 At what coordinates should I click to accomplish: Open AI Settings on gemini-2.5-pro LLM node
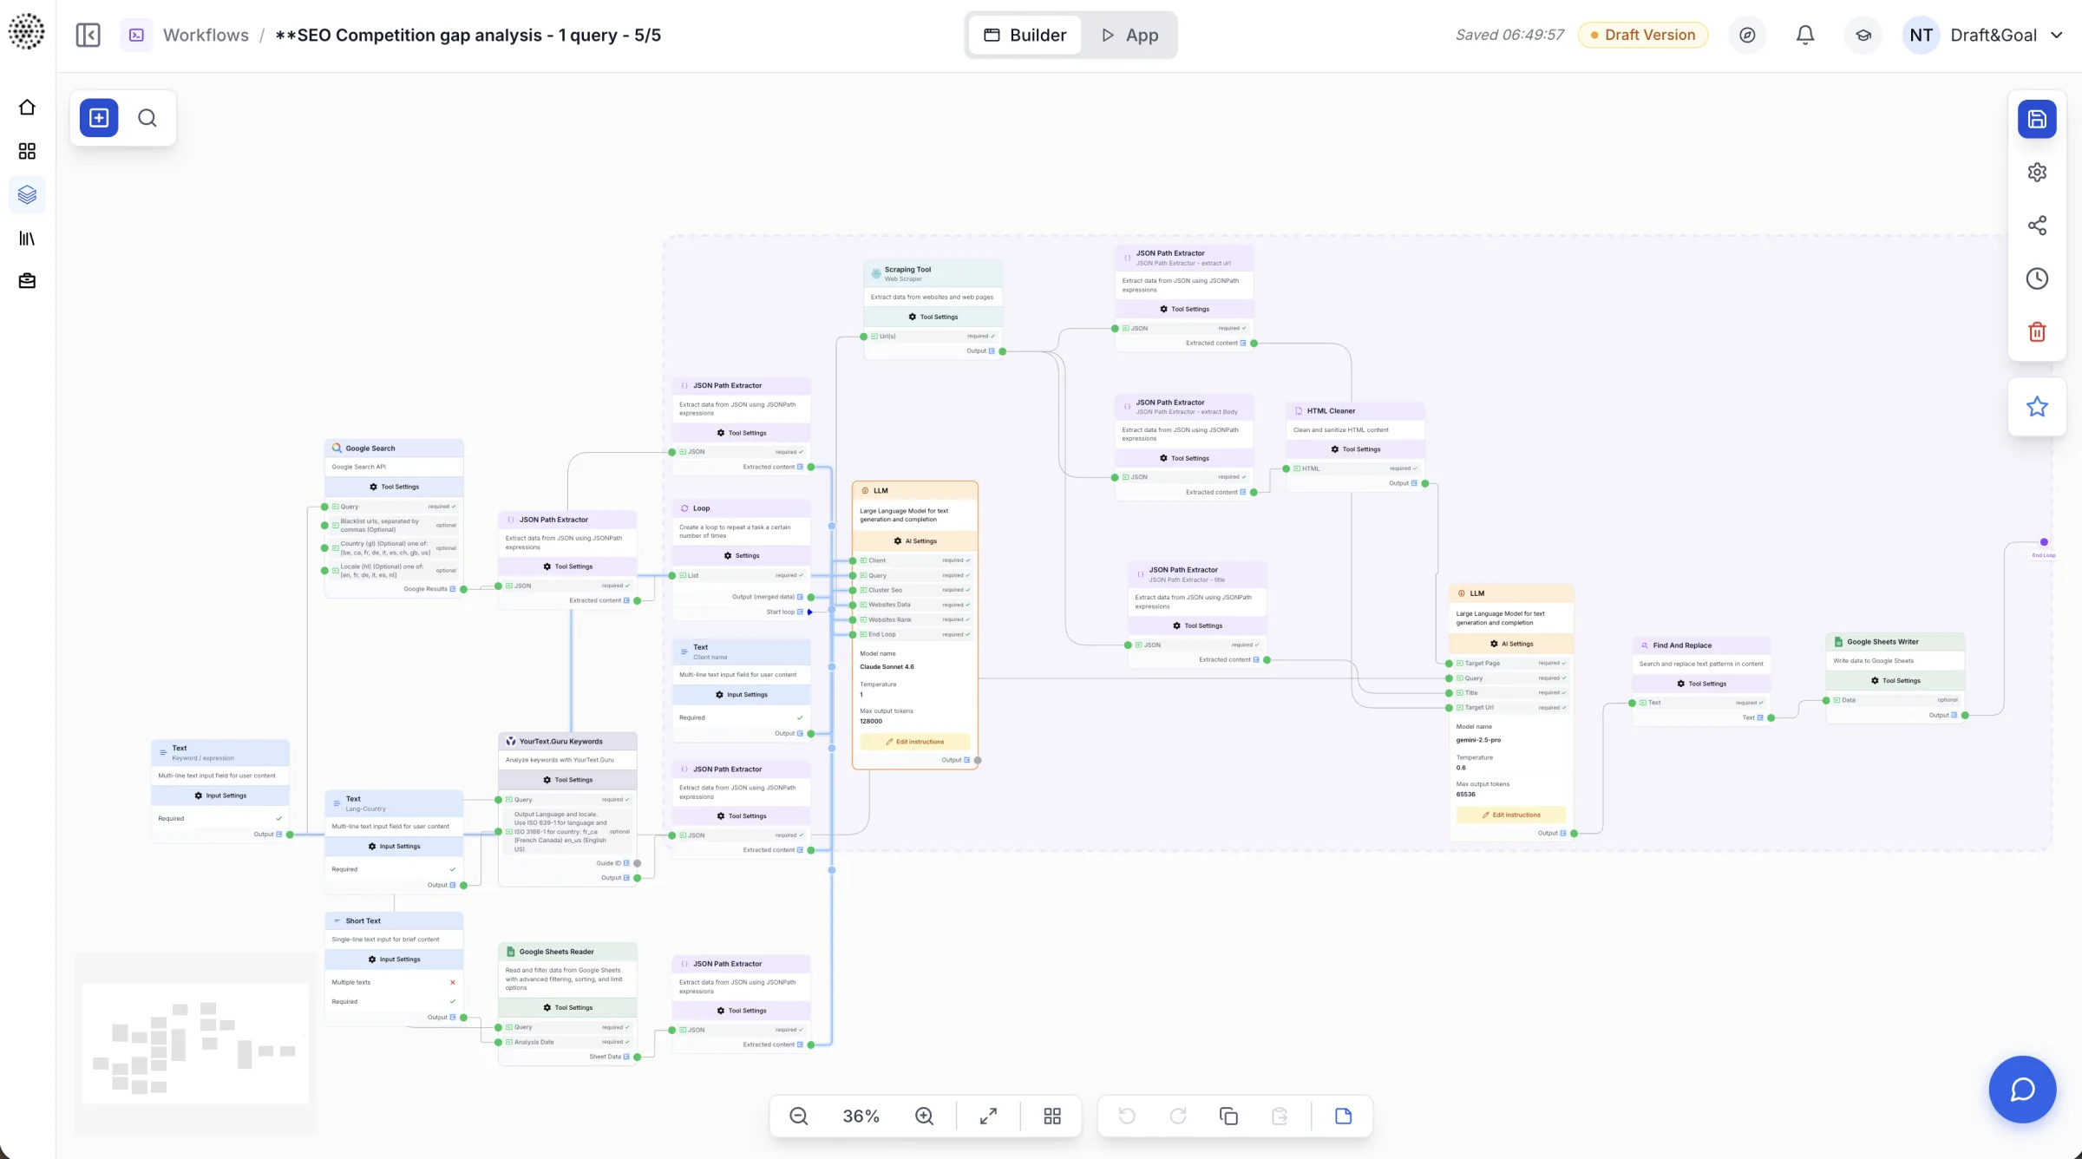point(1511,644)
